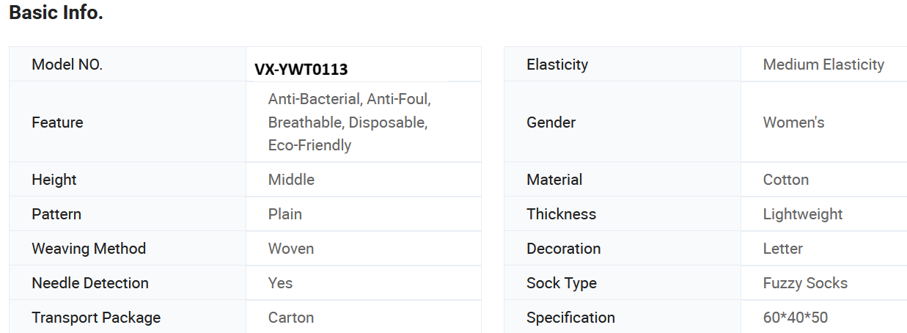907x333 pixels.
Task: Click the Woven value cell
Action: click(291, 249)
